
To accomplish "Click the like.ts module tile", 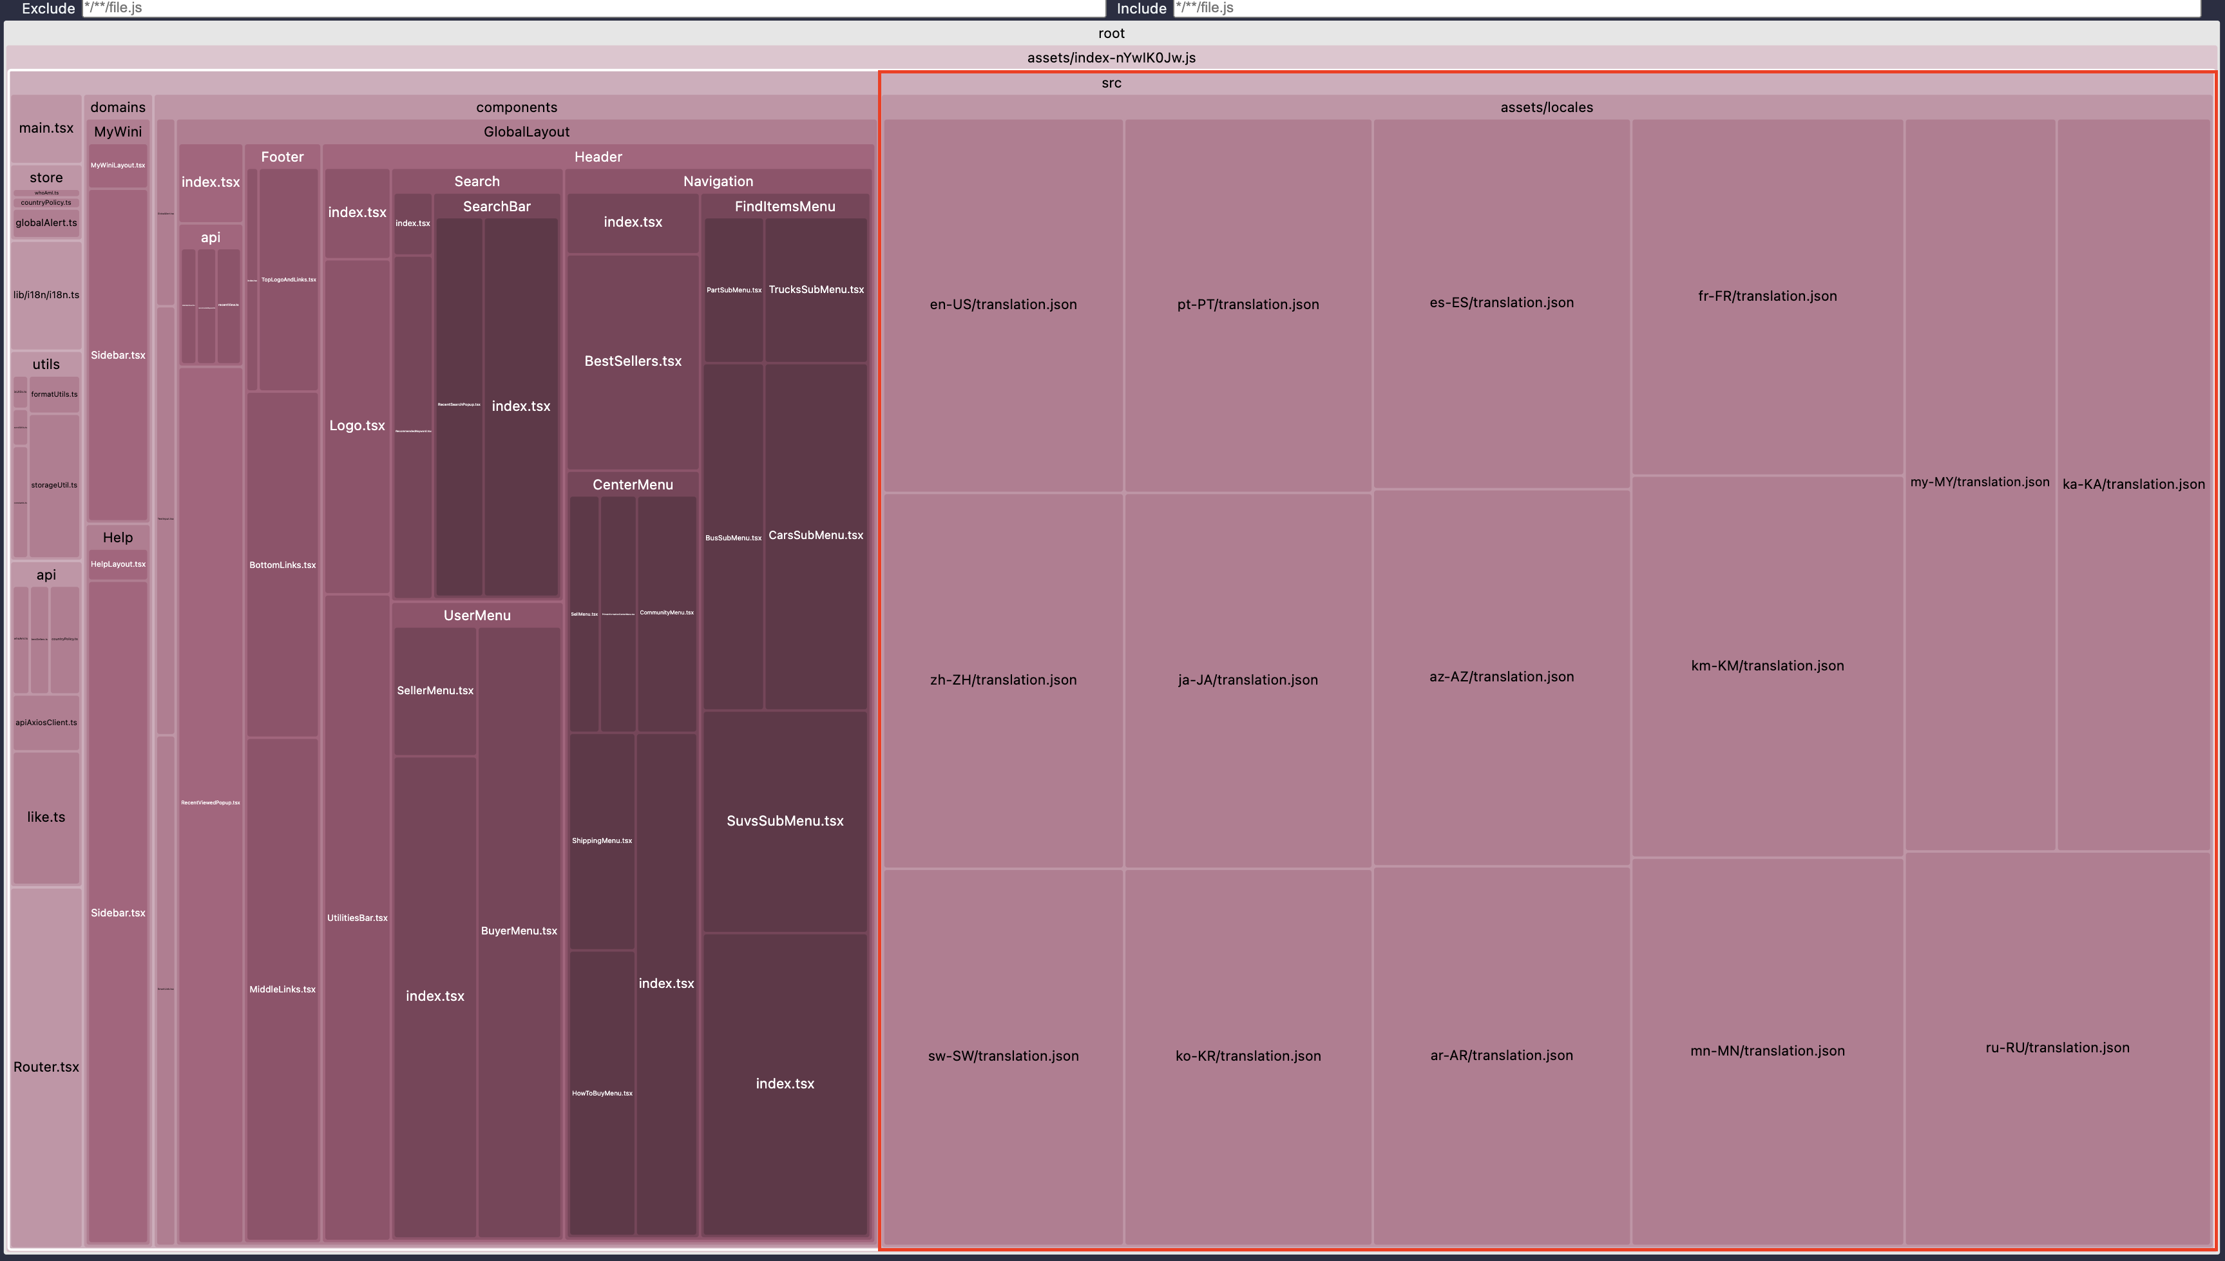I will pyautogui.click(x=46, y=817).
